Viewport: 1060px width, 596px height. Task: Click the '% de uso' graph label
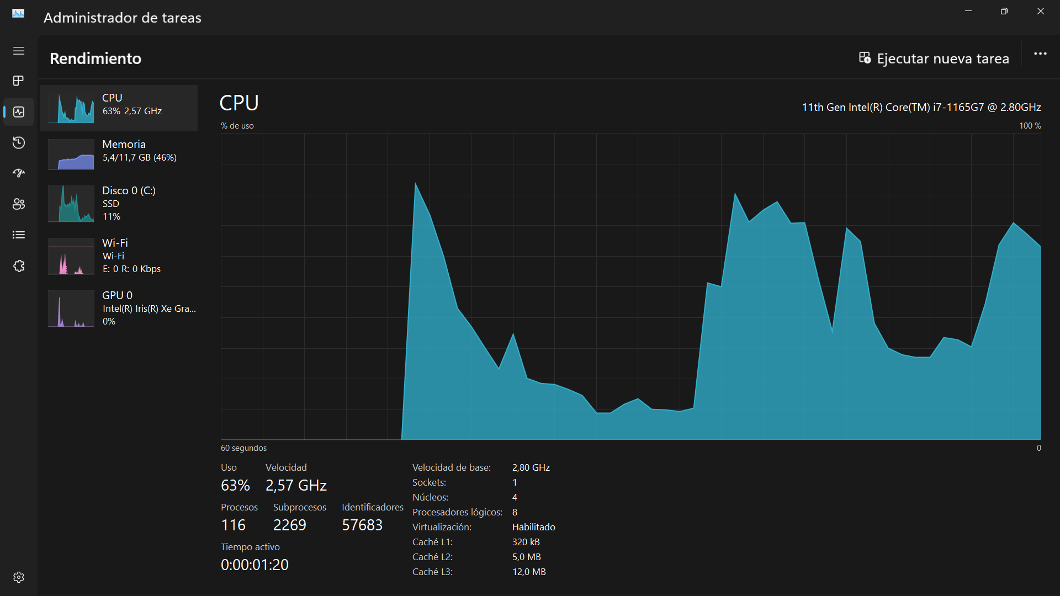[237, 126]
